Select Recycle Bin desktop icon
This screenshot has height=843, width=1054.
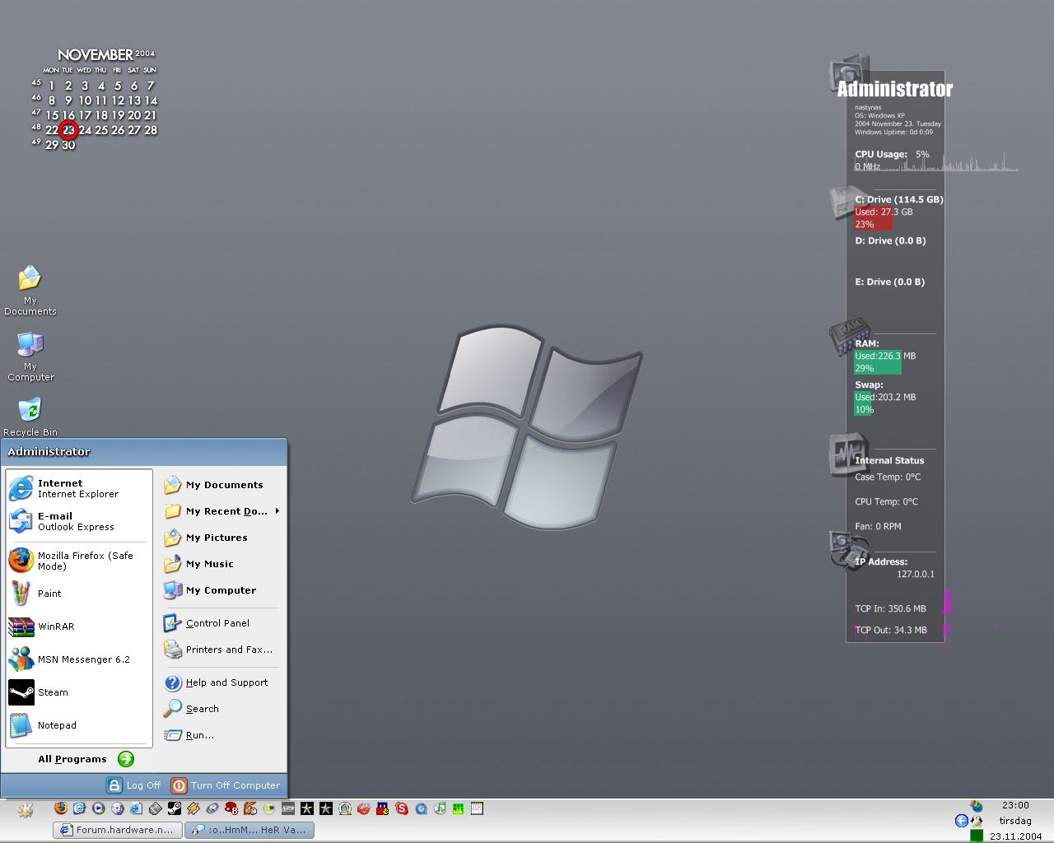tap(30, 417)
